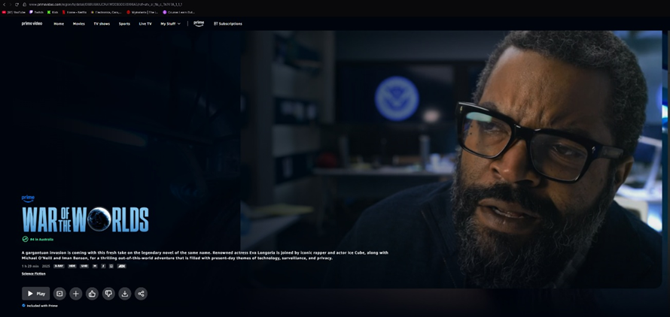
Task: Watch the trailer using the trailer icon
Action: pos(59,294)
